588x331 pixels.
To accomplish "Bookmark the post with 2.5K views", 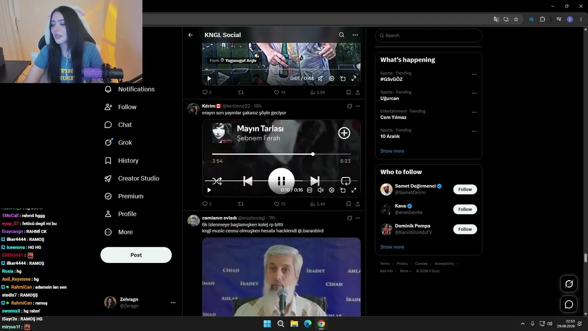I will pos(349,92).
